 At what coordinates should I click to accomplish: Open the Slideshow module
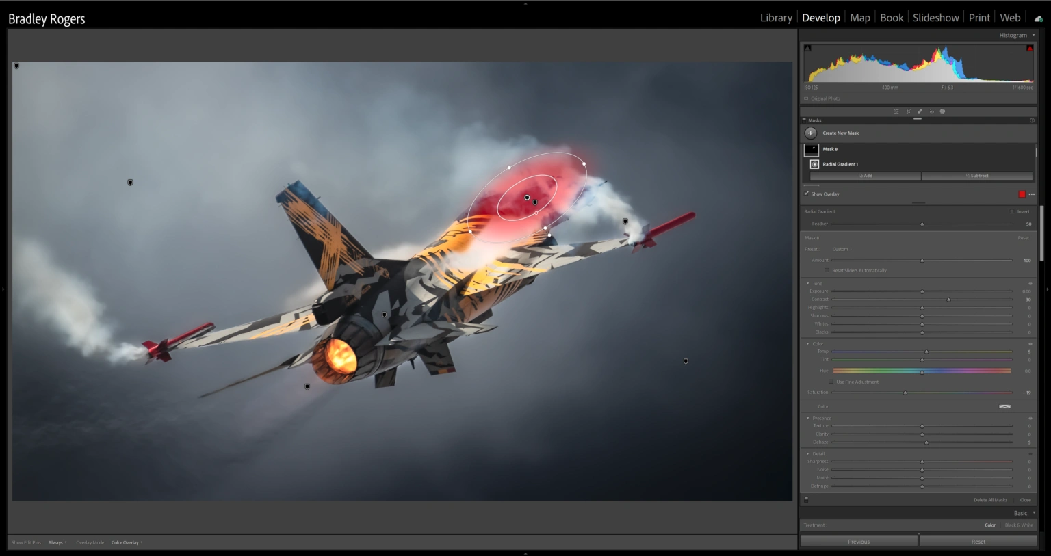[936, 18]
